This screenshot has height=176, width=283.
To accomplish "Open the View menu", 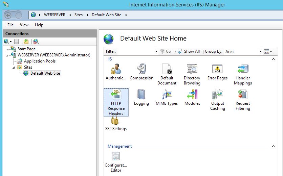I will [x=24, y=25].
